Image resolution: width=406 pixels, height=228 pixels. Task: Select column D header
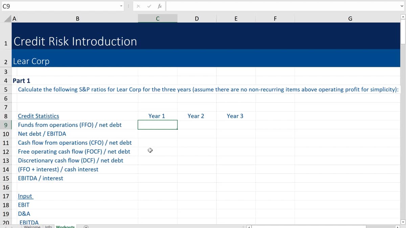(x=197, y=19)
